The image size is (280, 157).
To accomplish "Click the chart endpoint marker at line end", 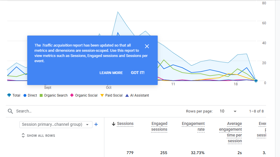I will 256,81.
